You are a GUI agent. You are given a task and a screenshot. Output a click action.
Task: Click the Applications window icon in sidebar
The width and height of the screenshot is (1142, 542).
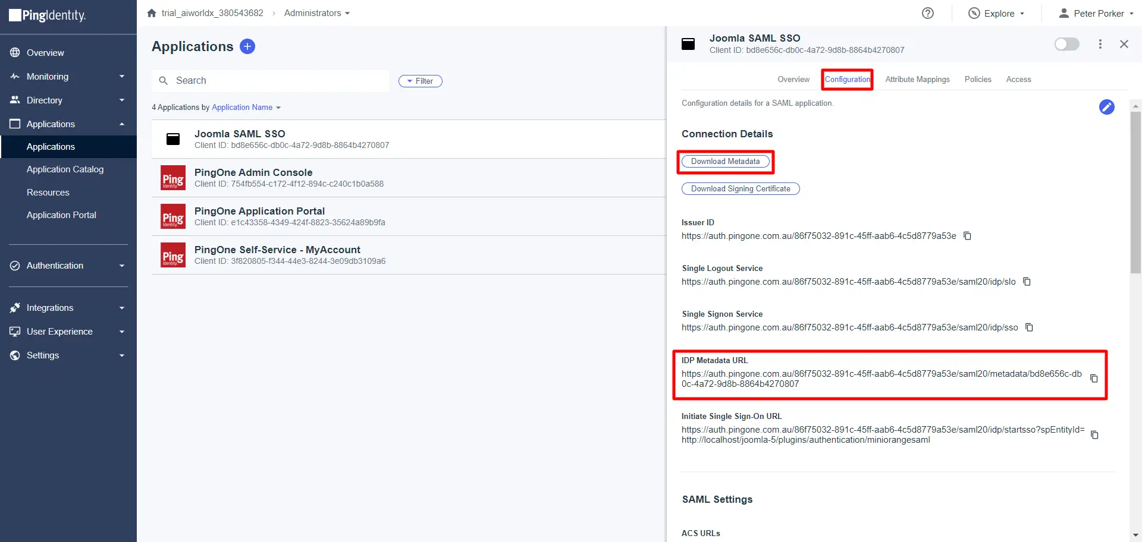(15, 124)
